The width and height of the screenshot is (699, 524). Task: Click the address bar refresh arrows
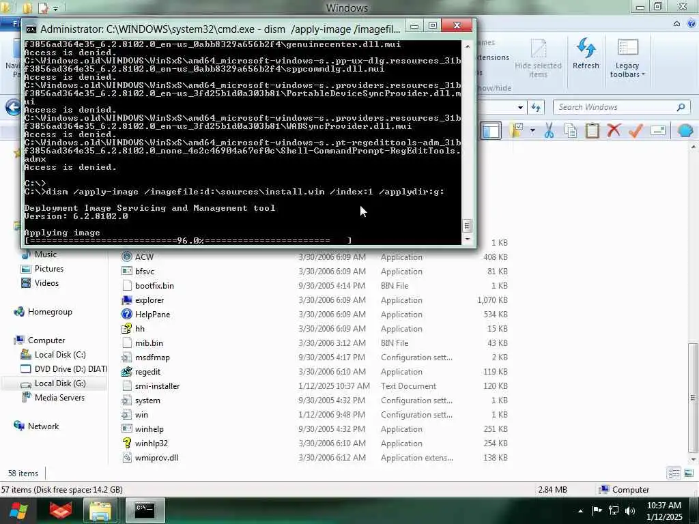click(536, 107)
